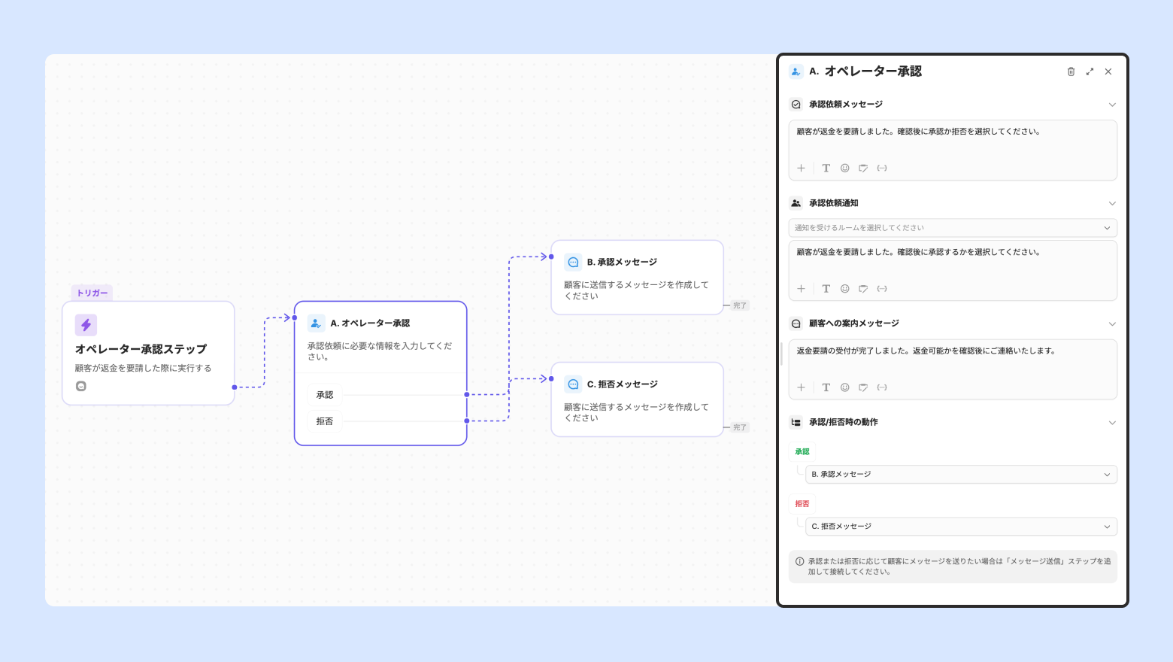Screen dimensions: 1173x662
Task: Click the 承認/拒否時の動作 section heading text
Action: point(844,422)
